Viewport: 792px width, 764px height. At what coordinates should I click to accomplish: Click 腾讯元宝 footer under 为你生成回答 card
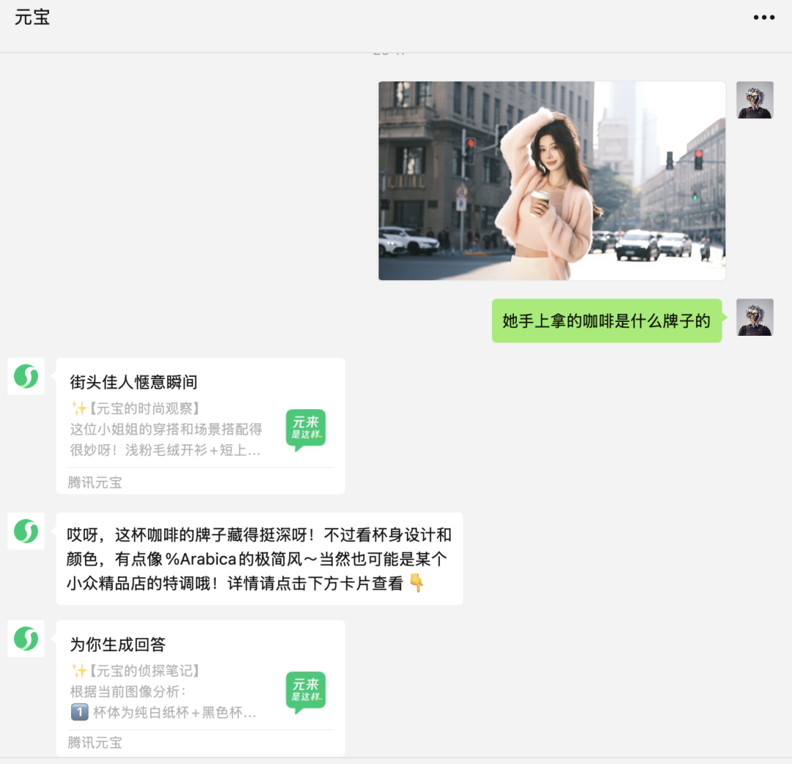[95, 743]
